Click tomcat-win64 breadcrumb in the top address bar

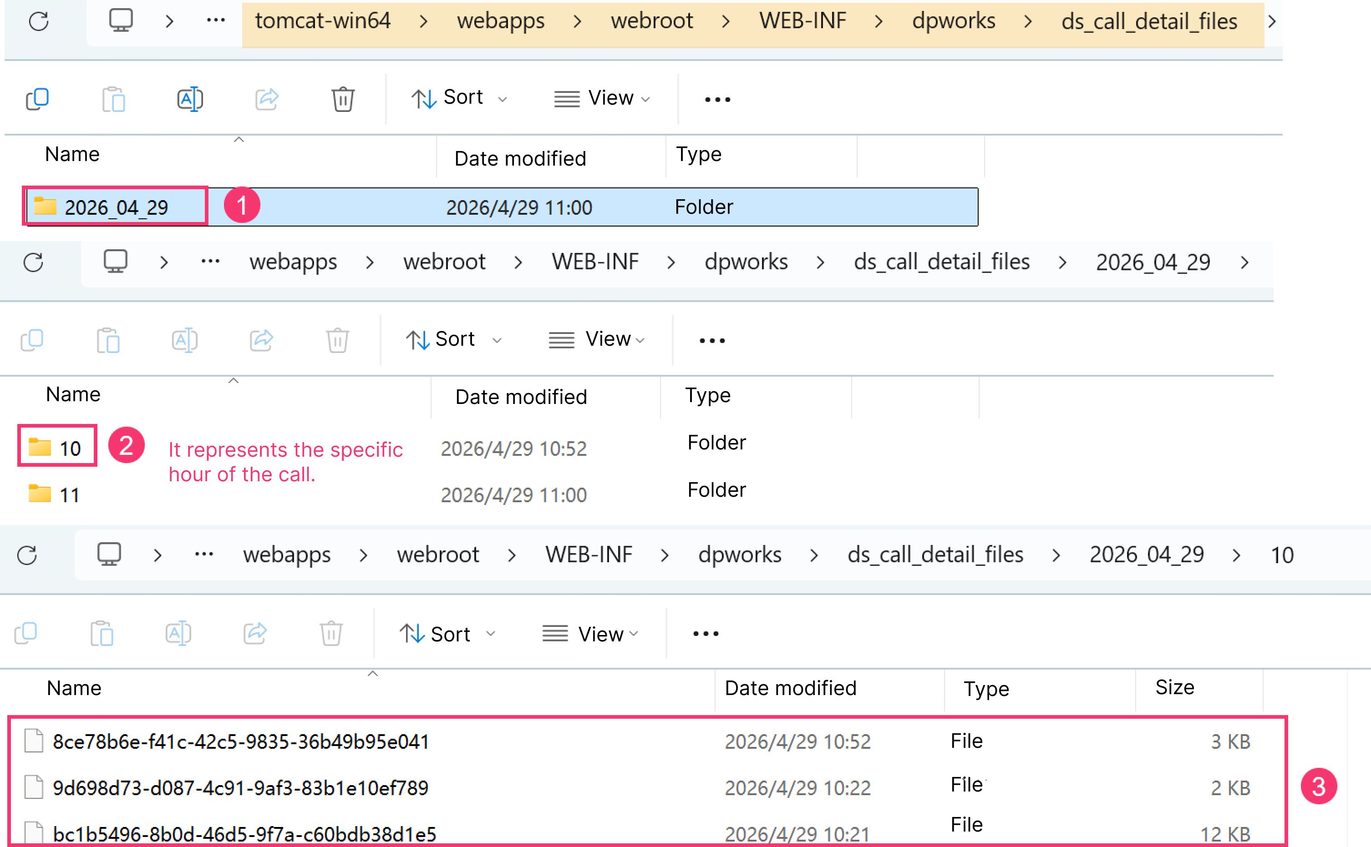click(323, 21)
